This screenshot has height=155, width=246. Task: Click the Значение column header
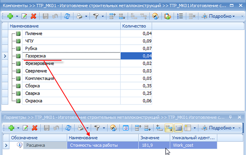pyautogui.click(x=154, y=138)
